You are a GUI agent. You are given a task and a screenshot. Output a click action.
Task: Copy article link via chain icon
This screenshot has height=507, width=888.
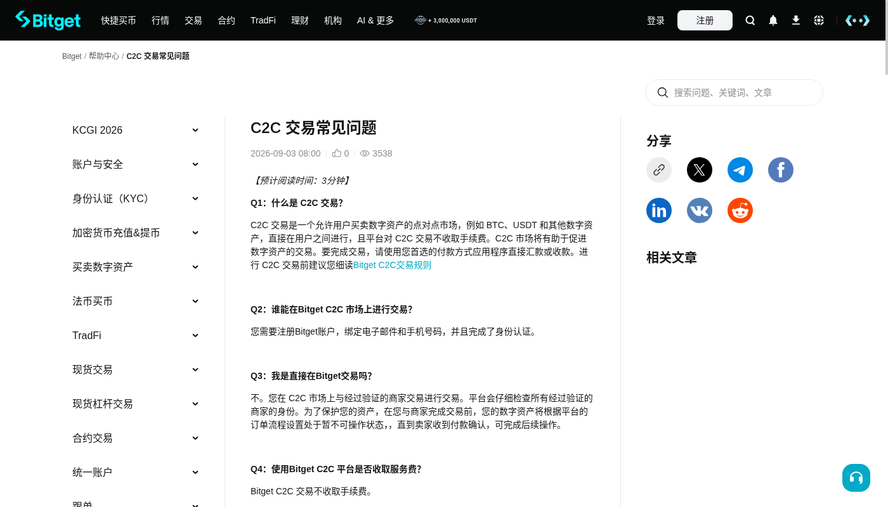coord(659,170)
